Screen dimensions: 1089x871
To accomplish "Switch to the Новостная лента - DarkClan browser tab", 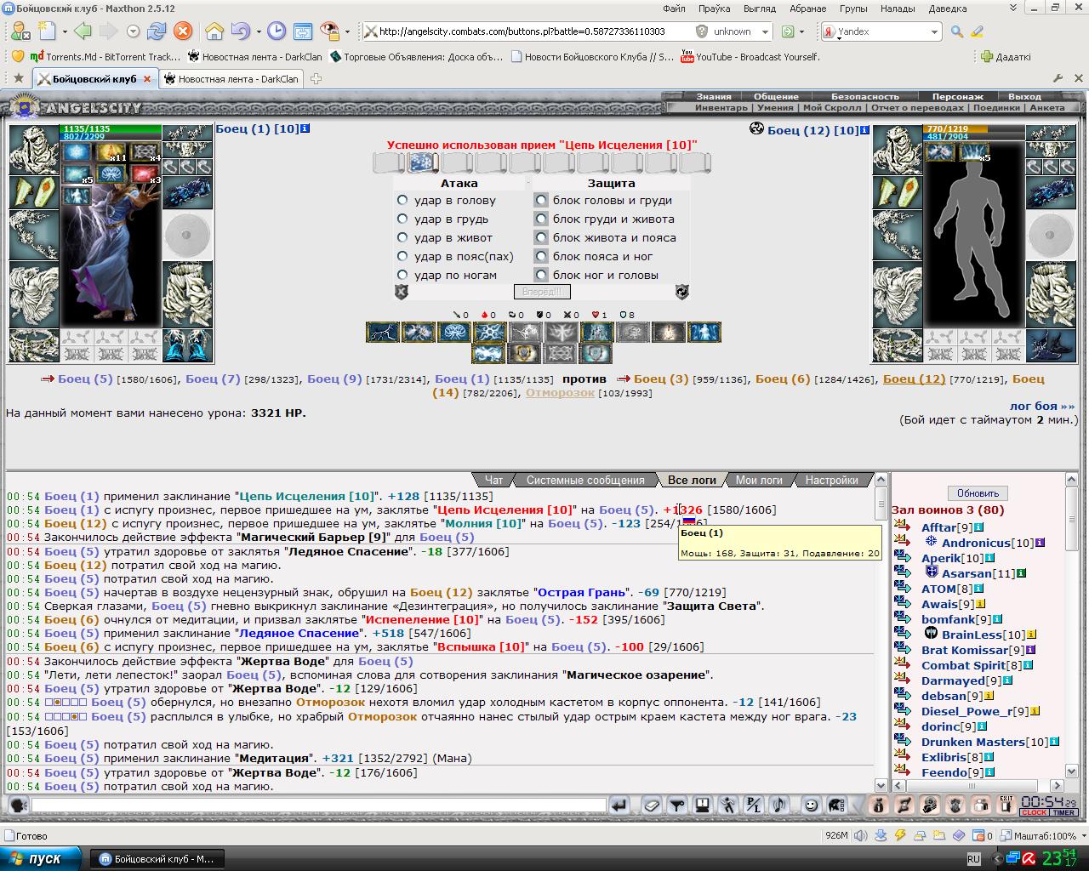I will coord(231,78).
